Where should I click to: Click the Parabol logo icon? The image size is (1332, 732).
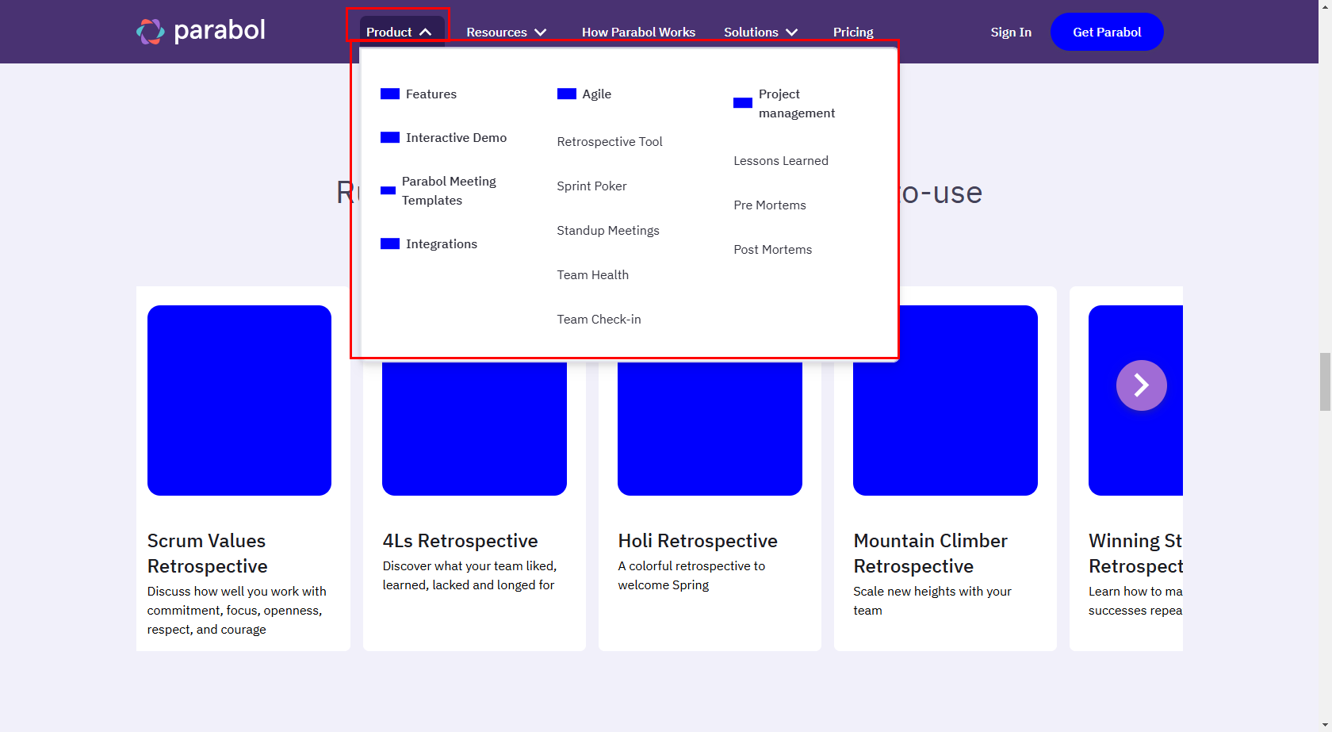point(151,32)
